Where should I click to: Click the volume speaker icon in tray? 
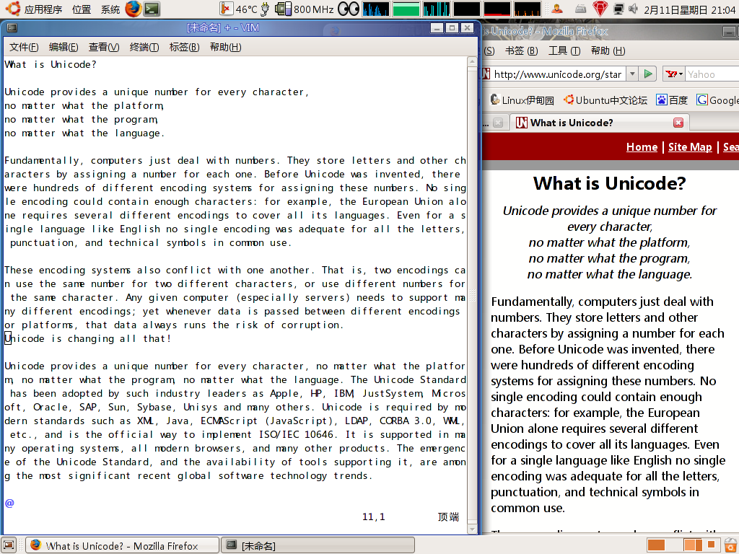pos(633,9)
